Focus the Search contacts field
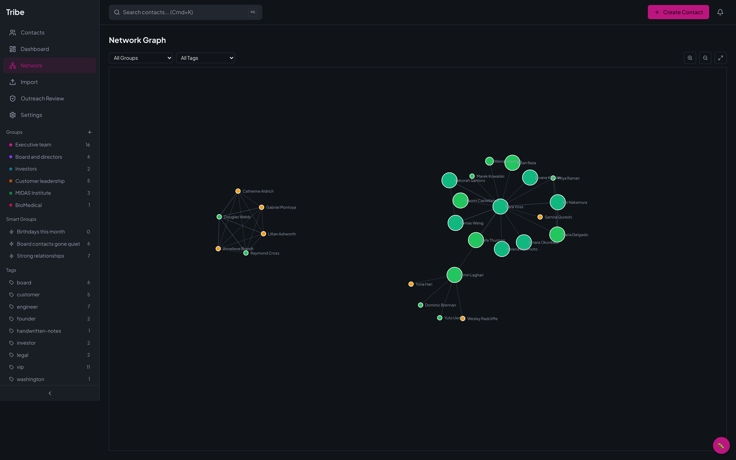Screen dimensions: 736x460 coord(186,12)
